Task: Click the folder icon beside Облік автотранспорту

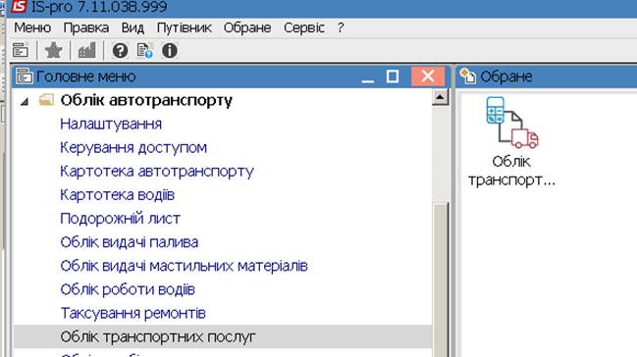Action: [46, 99]
